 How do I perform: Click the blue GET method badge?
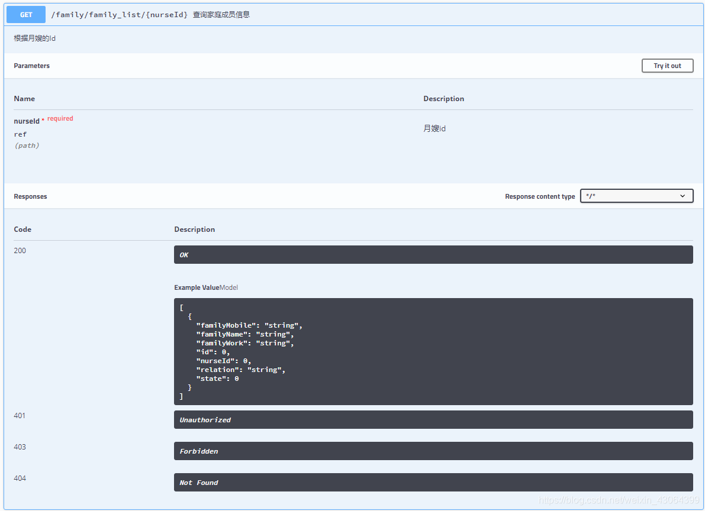click(26, 15)
